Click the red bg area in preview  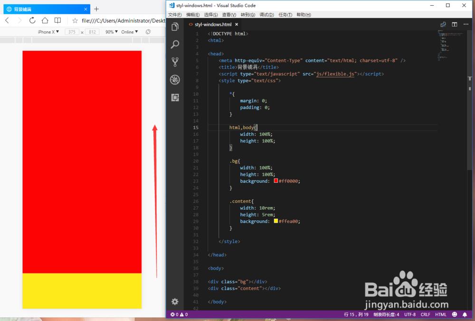tap(82, 162)
